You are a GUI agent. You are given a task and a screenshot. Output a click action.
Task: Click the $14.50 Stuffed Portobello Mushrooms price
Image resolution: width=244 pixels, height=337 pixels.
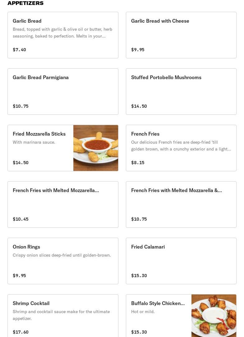139,106
